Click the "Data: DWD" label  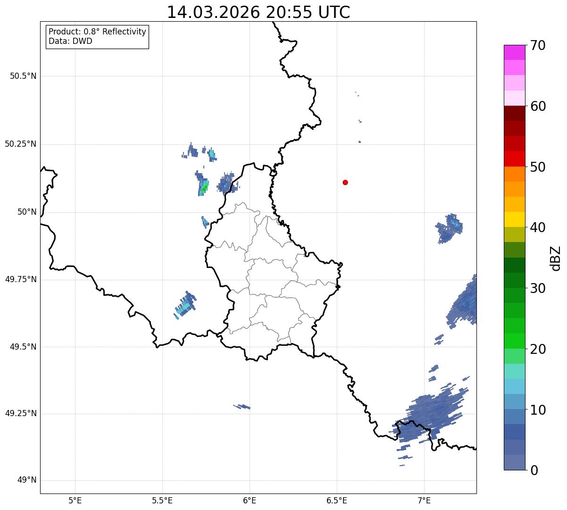70,41
